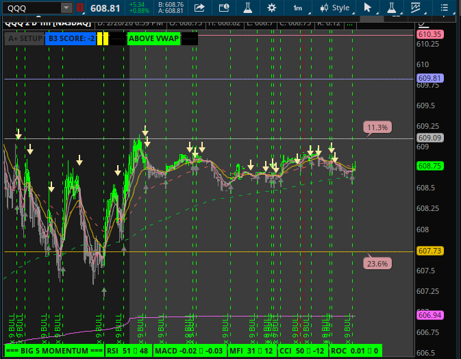Image resolution: width=461 pixels, height=359 pixels.
Task: Click the QQQ symbol input field
Action: 31,8
